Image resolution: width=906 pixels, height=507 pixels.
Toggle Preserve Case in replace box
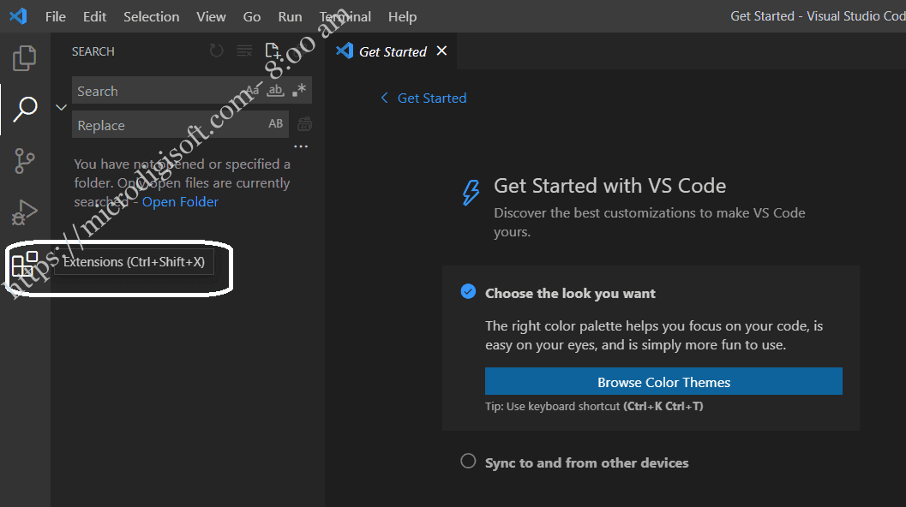(x=276, y=123)
